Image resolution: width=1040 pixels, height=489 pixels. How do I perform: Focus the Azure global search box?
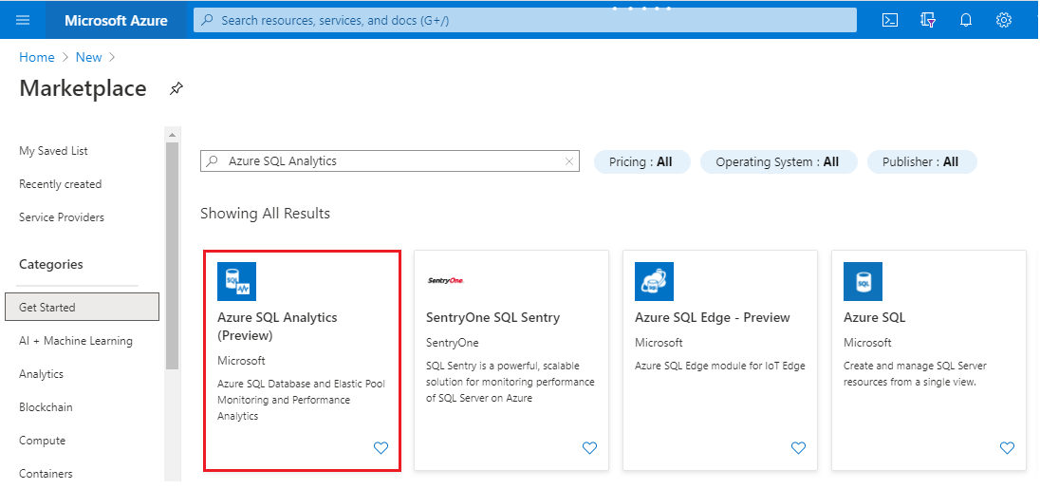(x=525, y=20)
